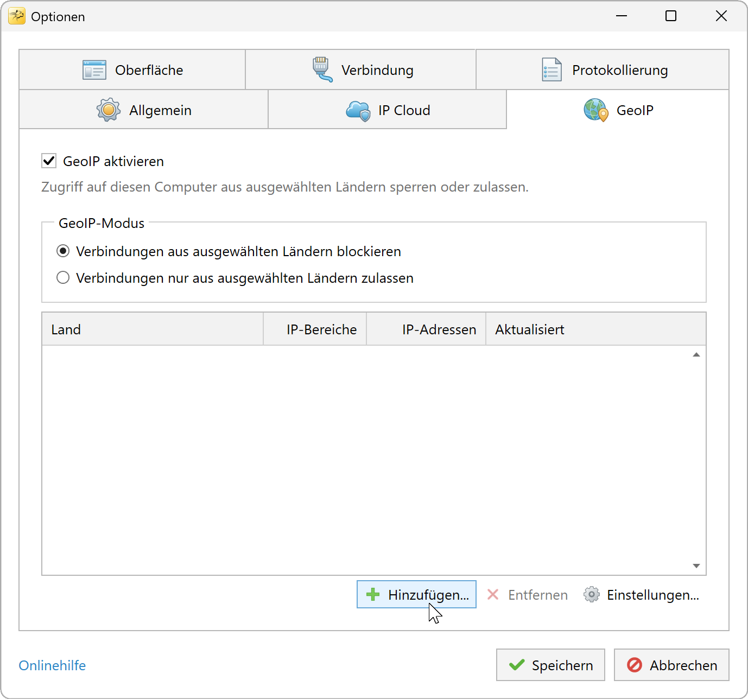The width and height of the screenshot is (748, 699).
Task: Open Einstellungen... for GeoIP
Action: tap(642, 595)
